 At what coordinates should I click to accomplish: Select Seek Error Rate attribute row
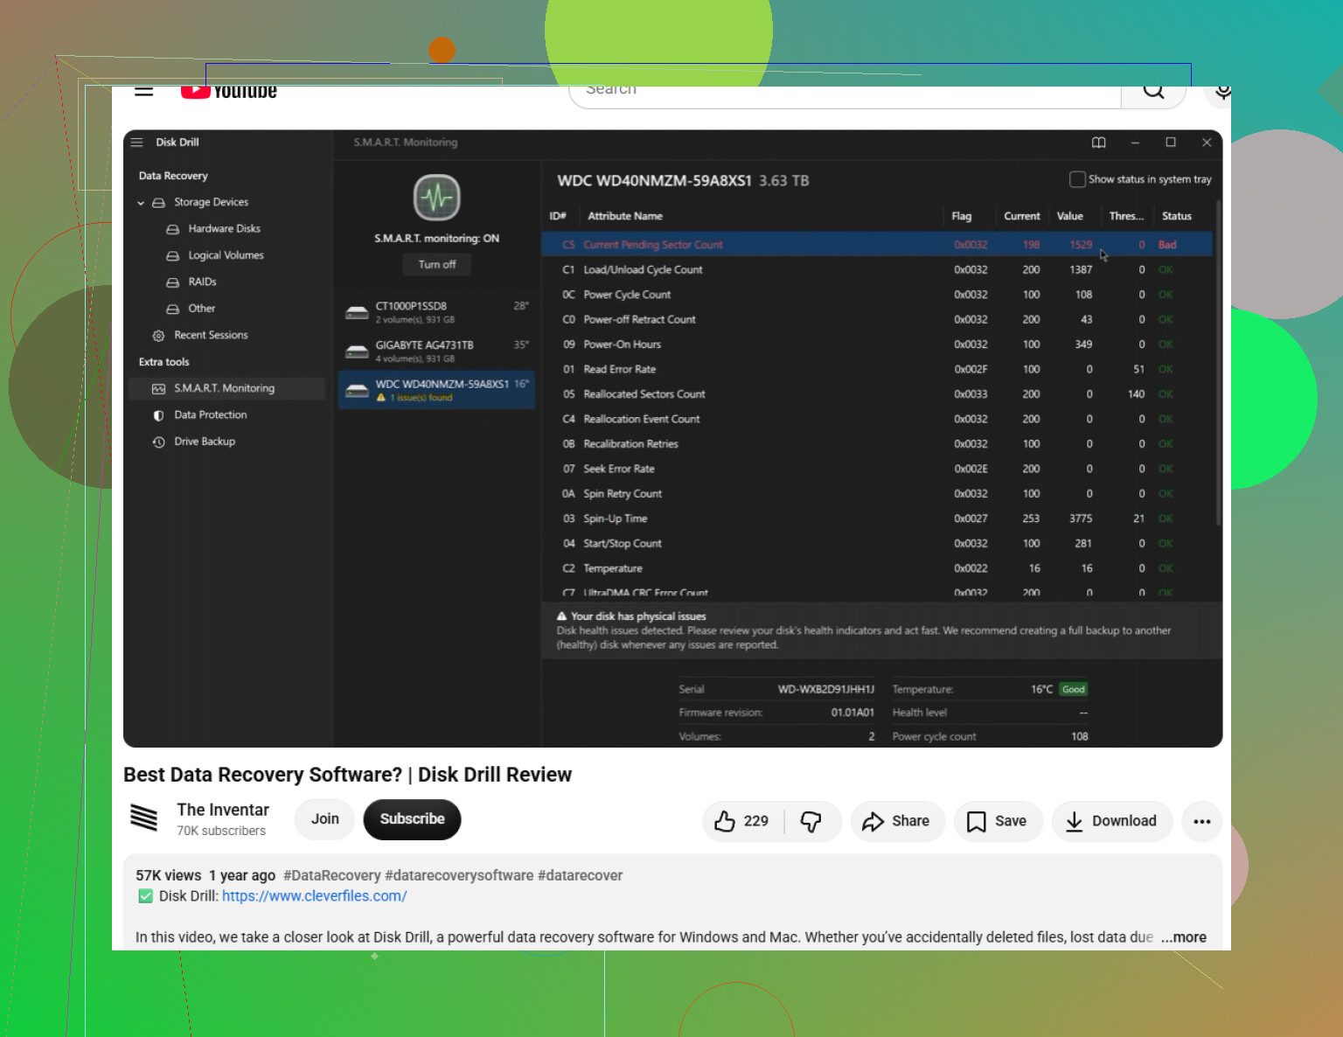(877, 469)
